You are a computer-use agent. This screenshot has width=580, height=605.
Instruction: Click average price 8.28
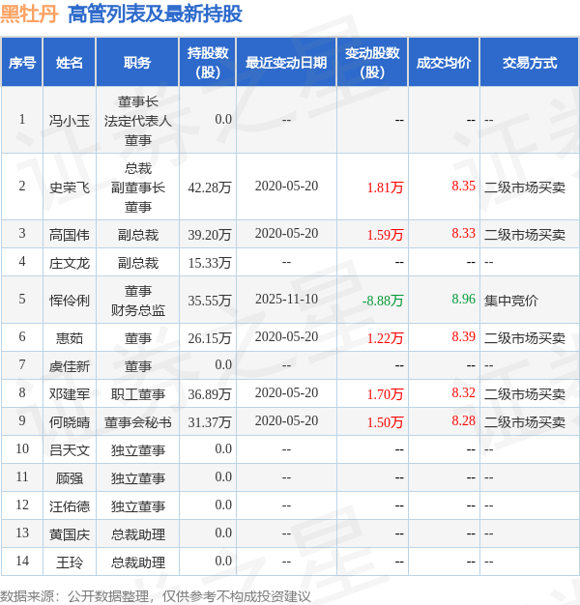coord(463,420)
